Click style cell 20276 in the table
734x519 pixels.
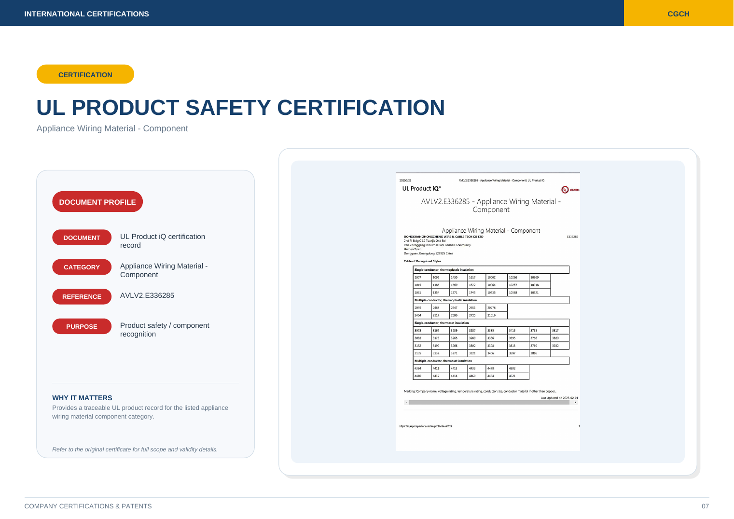(497, 308)
